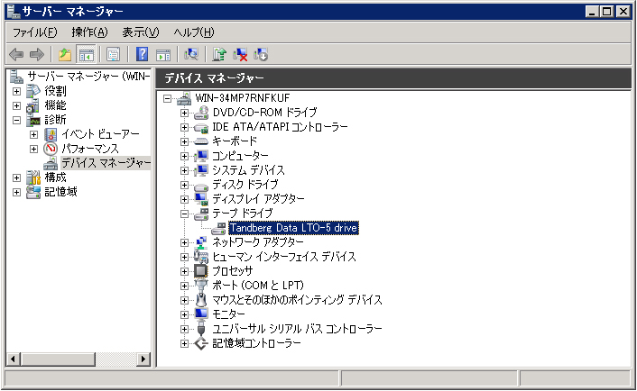Expand the ネットワーク アダプター category
Viewport: 637px width, 391px height.
[184, 242]
